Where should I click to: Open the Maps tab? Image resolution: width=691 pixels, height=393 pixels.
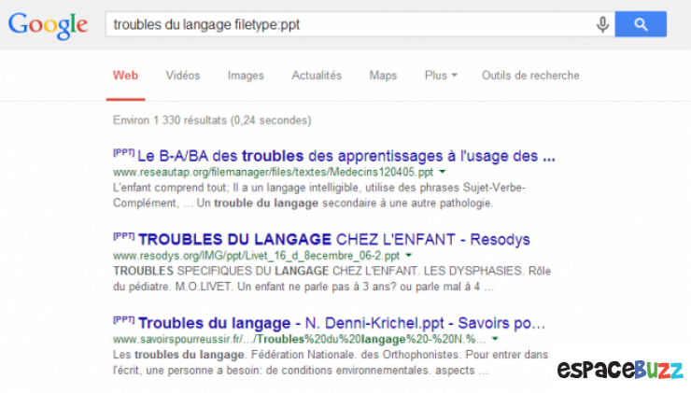pyautogui.click(x=383, y=76)
